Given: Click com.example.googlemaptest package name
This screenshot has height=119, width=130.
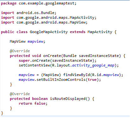Looking at the screenshot, I should (46, 3).
